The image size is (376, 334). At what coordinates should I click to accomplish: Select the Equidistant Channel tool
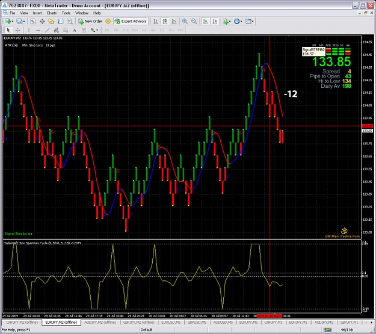tap(57, 30)
